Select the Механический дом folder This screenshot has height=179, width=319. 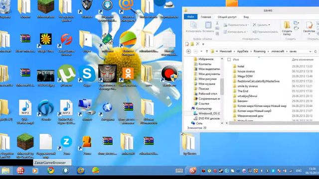250,116
